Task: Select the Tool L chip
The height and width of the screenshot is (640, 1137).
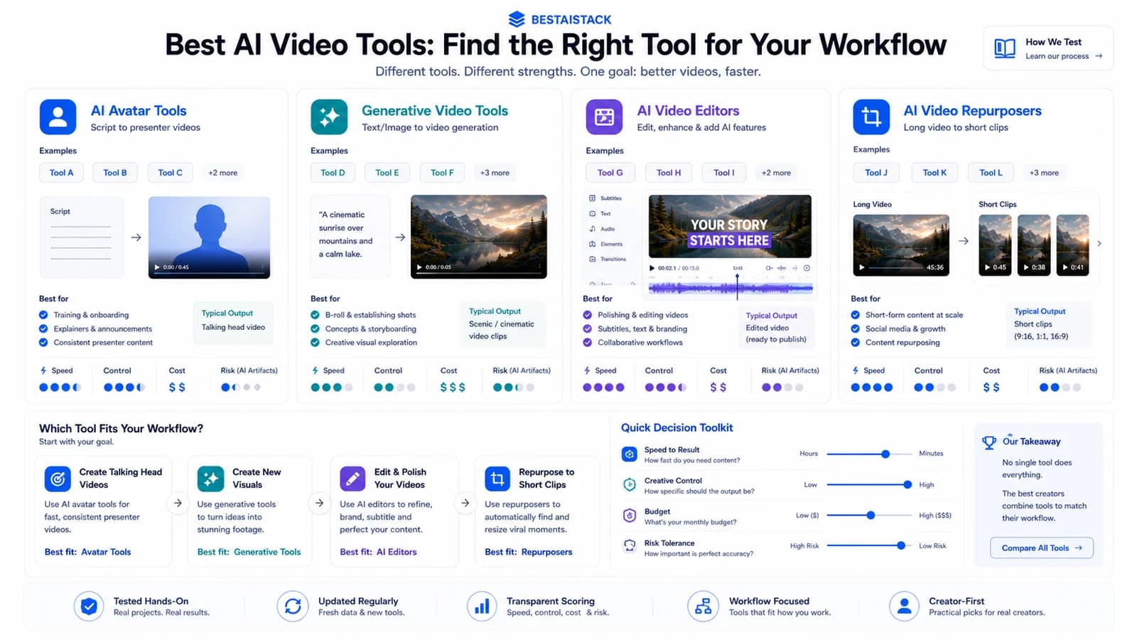Action: [x=991, y=173]
